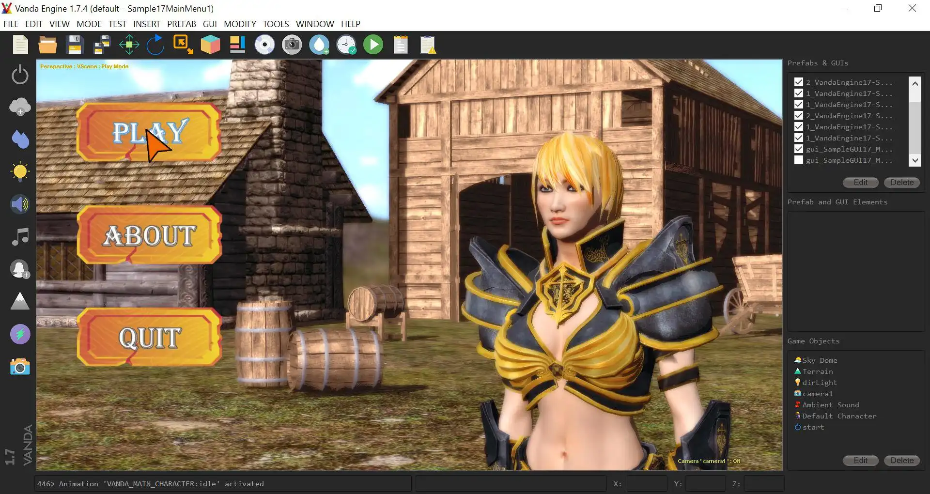Open the MODIFY menu

tap(240, 24)
